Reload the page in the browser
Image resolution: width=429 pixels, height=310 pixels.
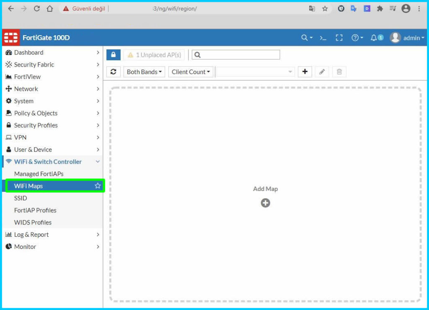[x=37, y=8]
